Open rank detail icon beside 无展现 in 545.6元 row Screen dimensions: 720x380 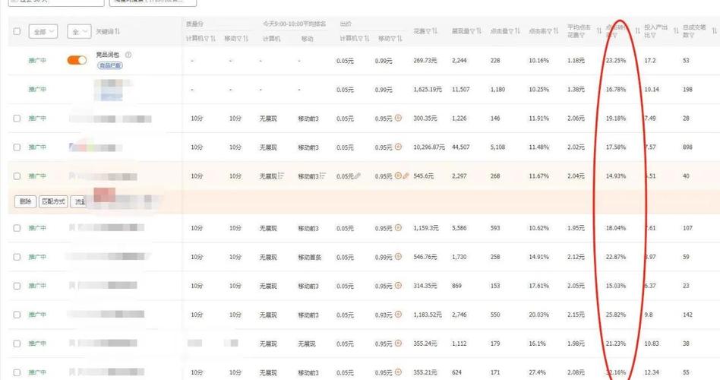tap(281, 176)
